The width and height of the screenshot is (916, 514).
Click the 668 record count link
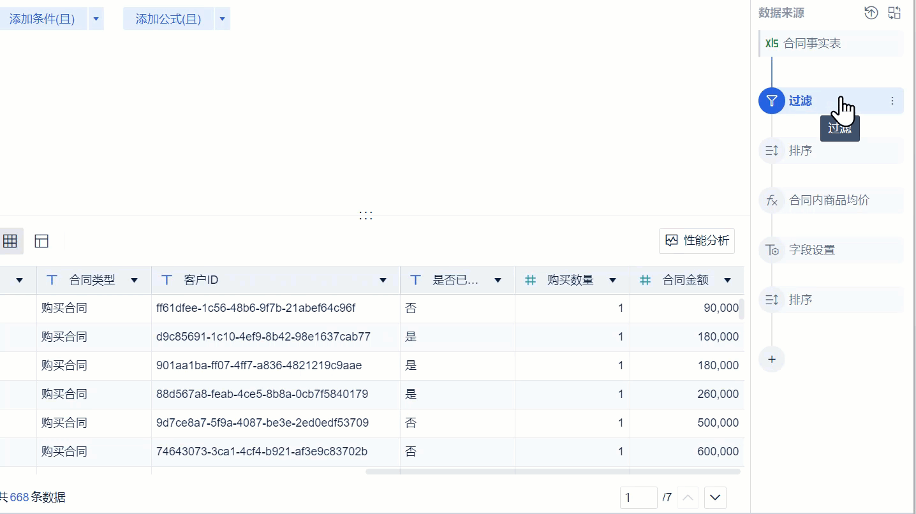[x=19, y=497]
